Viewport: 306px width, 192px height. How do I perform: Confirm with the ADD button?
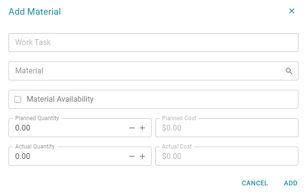click(290, 183)
